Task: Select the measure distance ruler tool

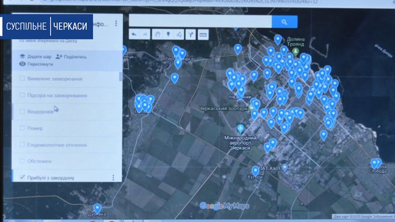Action: click(203, 34)
